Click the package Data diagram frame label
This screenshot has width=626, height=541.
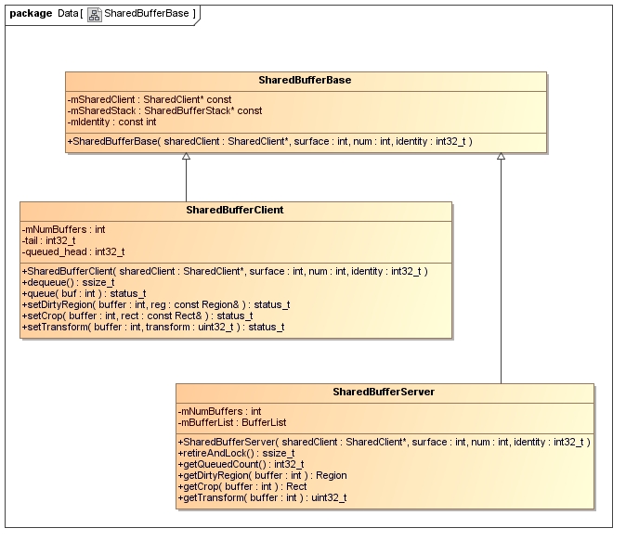point(102,14)
